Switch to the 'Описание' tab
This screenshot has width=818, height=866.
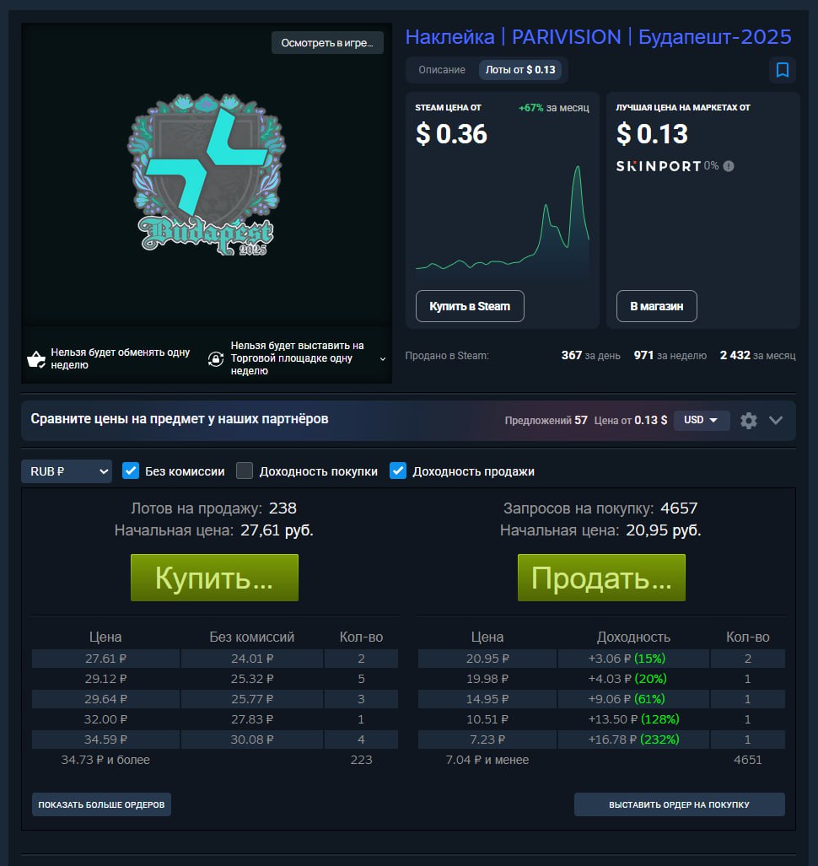coord(442,70)
